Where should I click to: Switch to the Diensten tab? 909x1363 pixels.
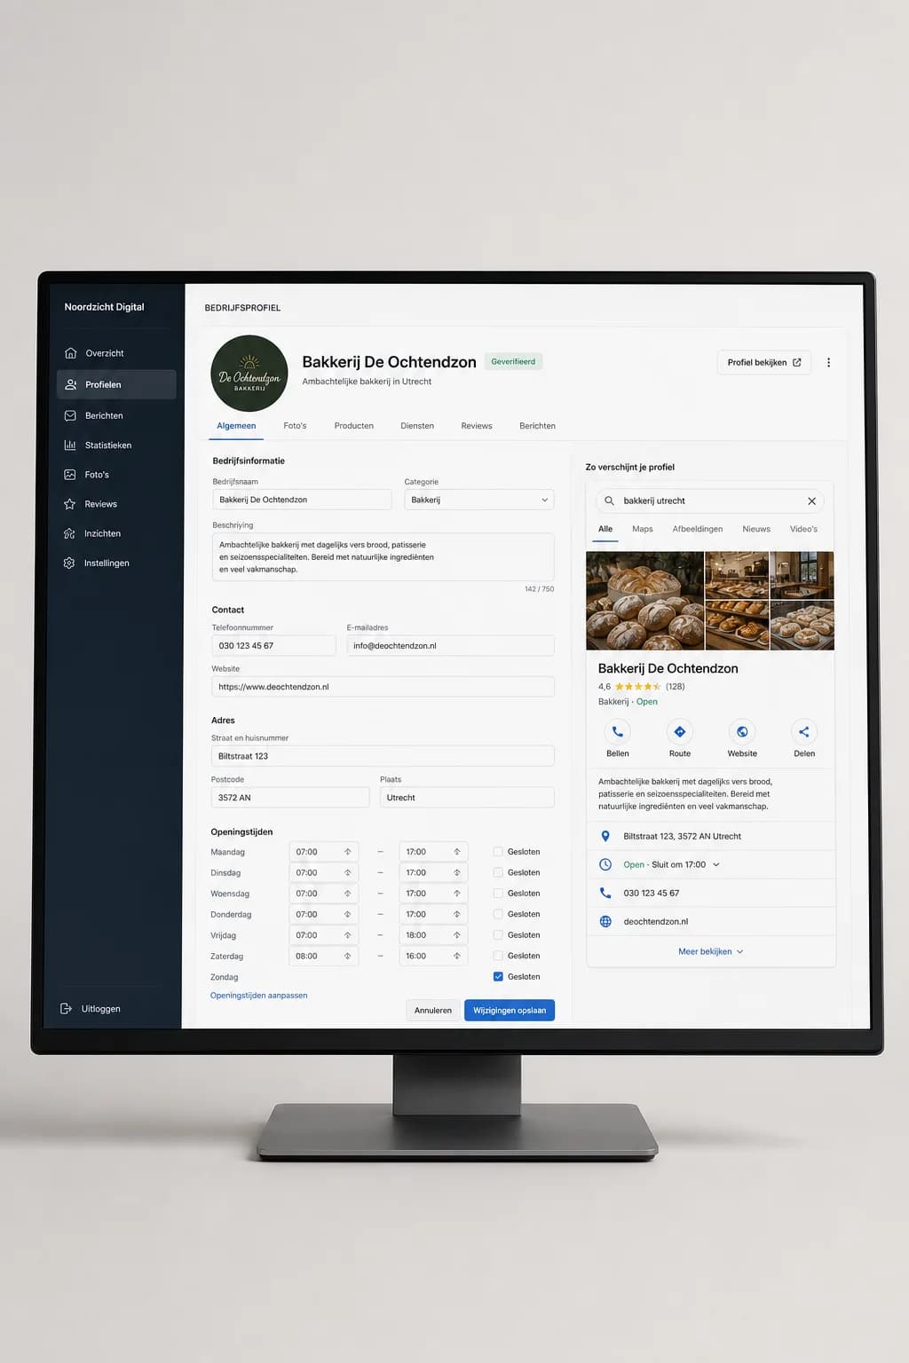point(417,426)
